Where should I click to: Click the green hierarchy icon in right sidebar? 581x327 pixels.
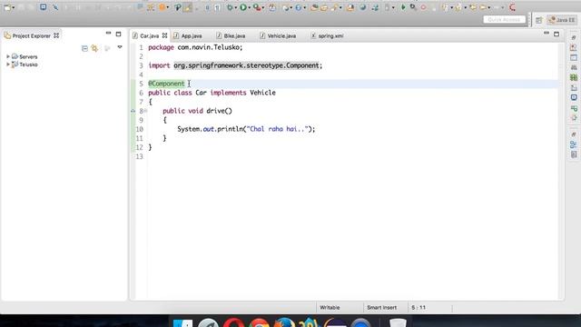[574, 108]
